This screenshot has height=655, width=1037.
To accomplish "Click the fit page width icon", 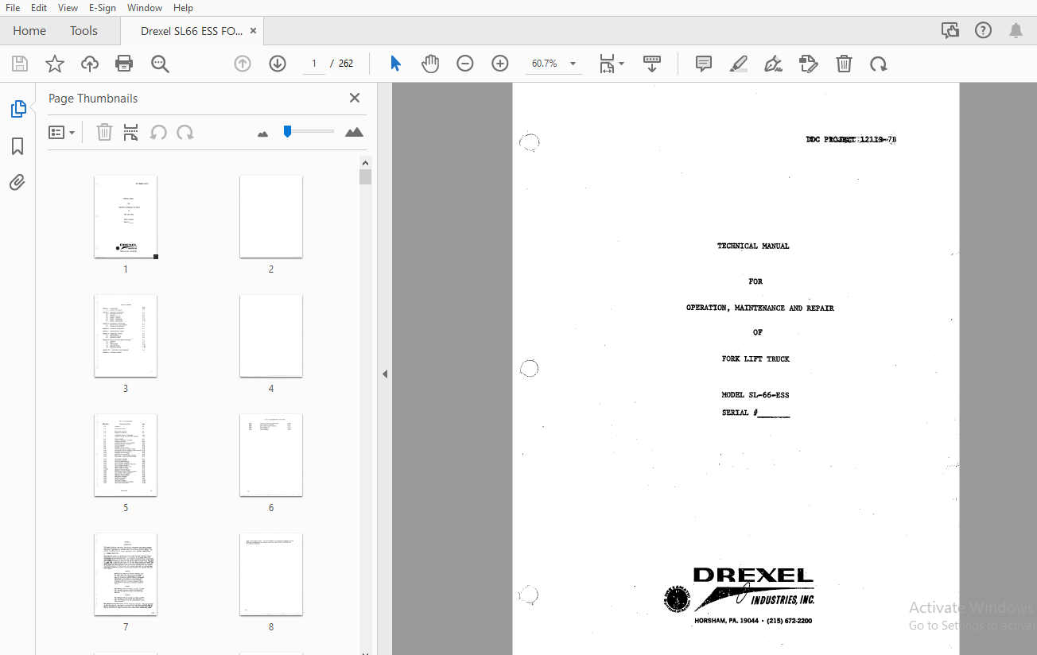I will click(x=608, y=64).
